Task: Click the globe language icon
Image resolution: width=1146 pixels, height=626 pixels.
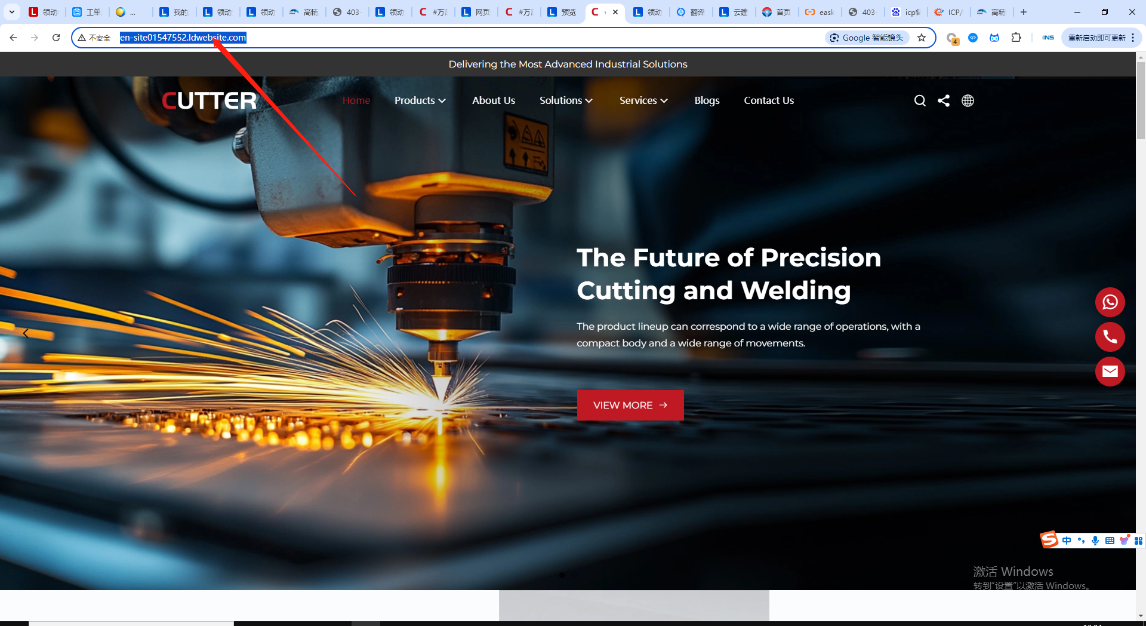Action: (x=968, y=101)
